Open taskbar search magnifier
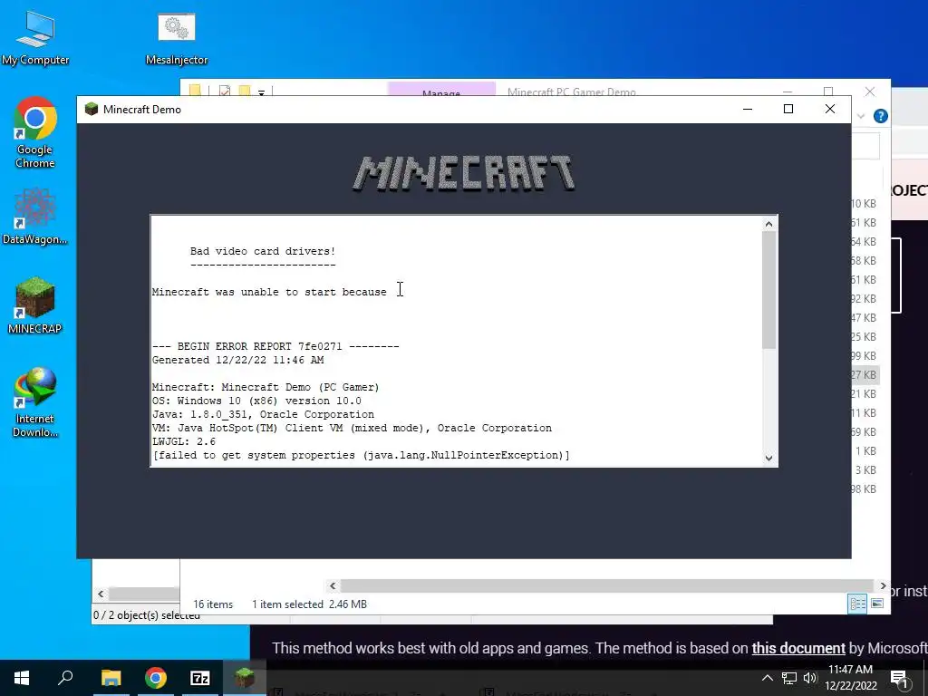928x696 pixels. 65,678
